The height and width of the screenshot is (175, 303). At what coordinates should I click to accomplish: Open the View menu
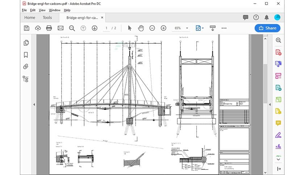tap(42, 10)
